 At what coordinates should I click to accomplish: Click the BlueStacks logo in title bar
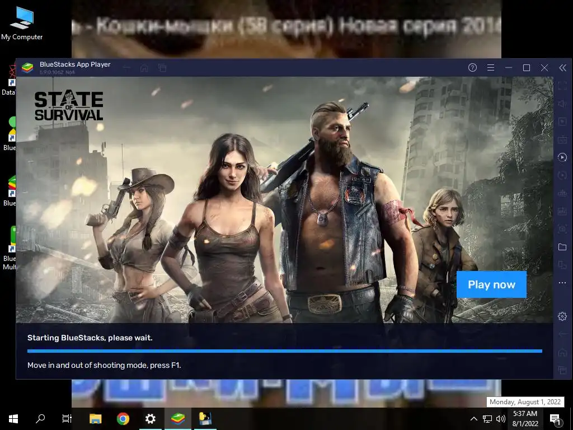(27, 68)
